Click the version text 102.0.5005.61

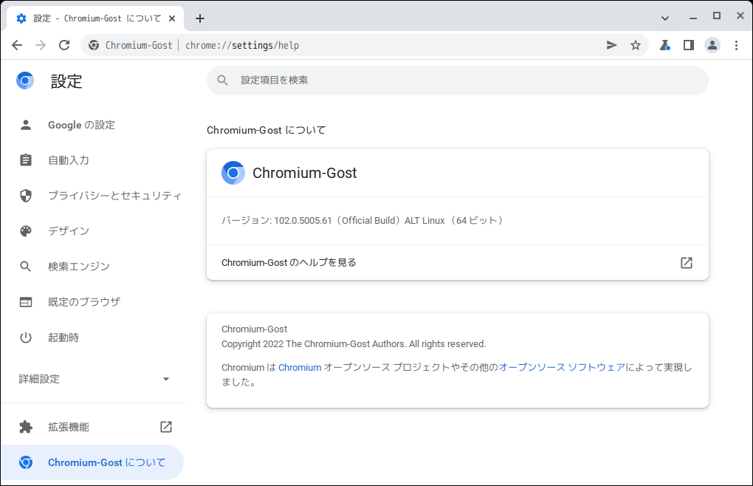(303, 220)
